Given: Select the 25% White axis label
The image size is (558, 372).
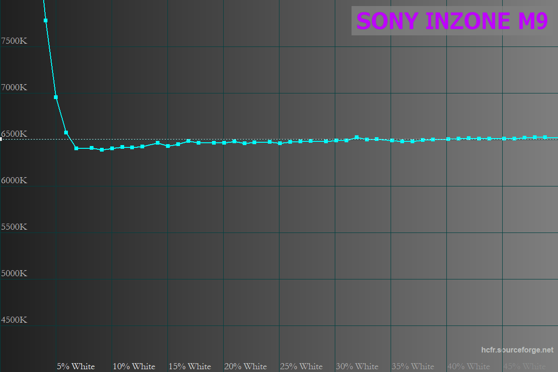Looking at the screenshot, I should point(301,366).
